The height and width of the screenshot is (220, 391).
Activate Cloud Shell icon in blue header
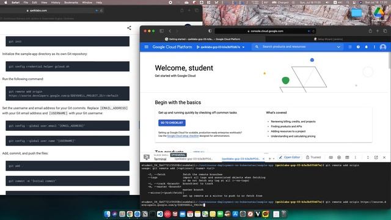[350, 47]
